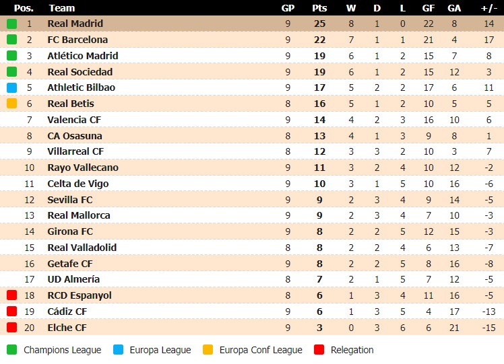Viewport: 504px width, 364px height.
Task: Click the yellow marker beside Real Betis
Action: [x=12, y=104]
